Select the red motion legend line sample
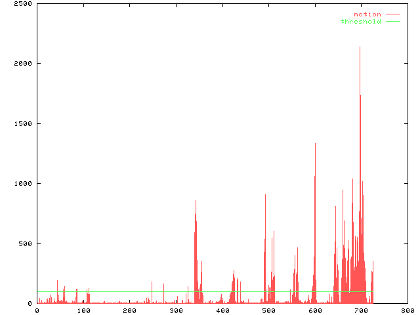The height and width of the screenshot is (315, 420). click(x=392, y=14)
